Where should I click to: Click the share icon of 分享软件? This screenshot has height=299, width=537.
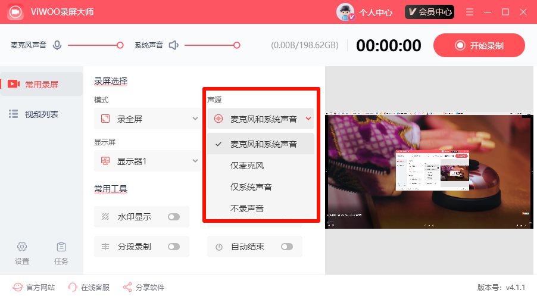click(x=127, y=287)
